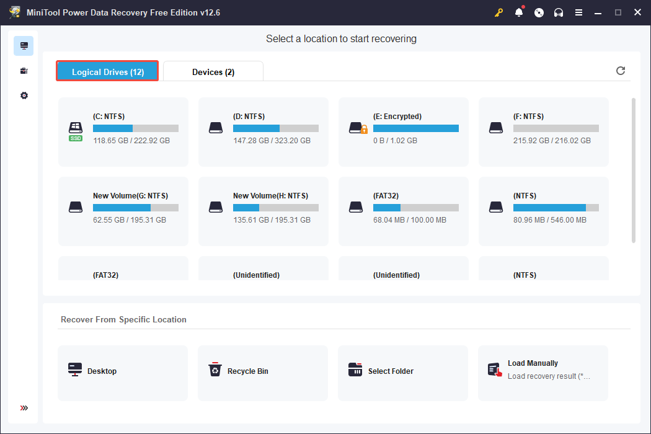Switch to the Devices tab
651x434 pixels.
click(213, 71)
